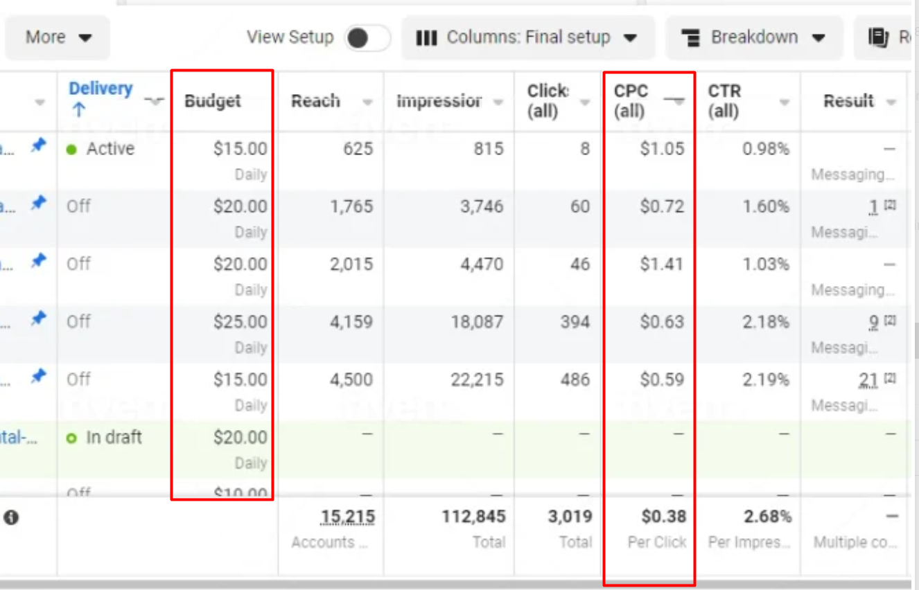Screen dimensions: 919x590
Task: Click the info icon in the totals row
Action: click(11, 517)
